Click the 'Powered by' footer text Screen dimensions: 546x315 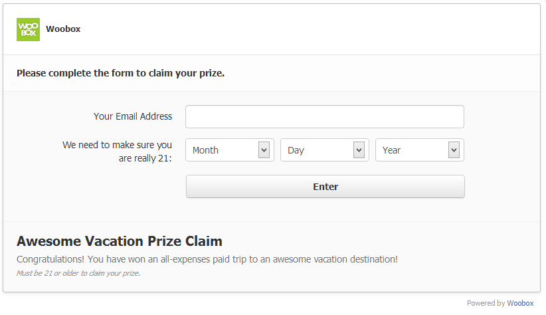pyautogui.click(x=486, y=303)
